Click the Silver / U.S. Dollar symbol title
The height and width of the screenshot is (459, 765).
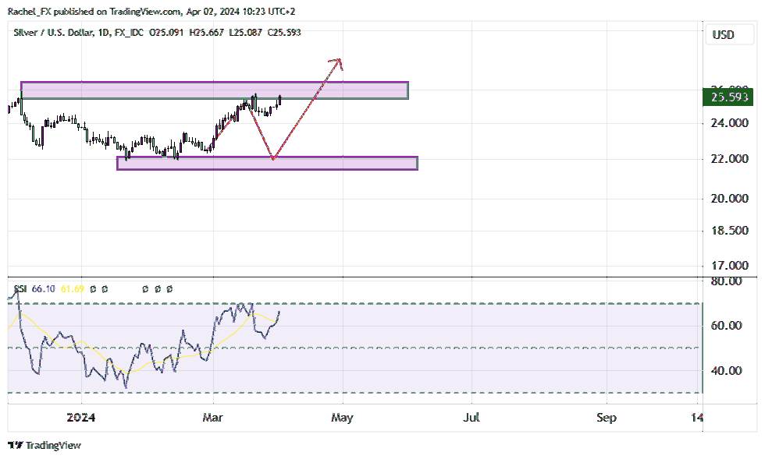tap(53, 33)
